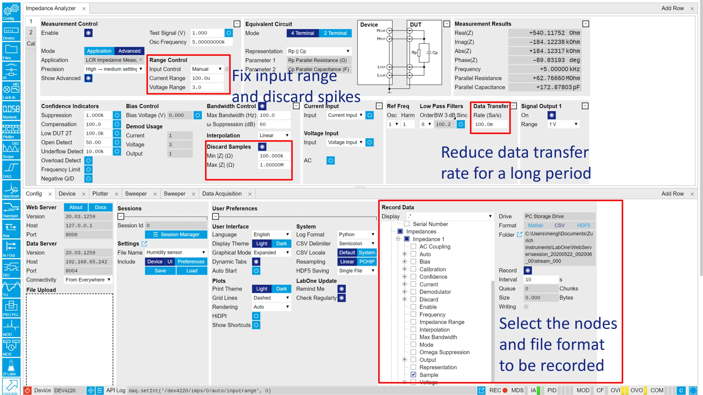Open the Connectivity From Everywhere dropdown
The image size is (703, 395).
pos(88,280)
